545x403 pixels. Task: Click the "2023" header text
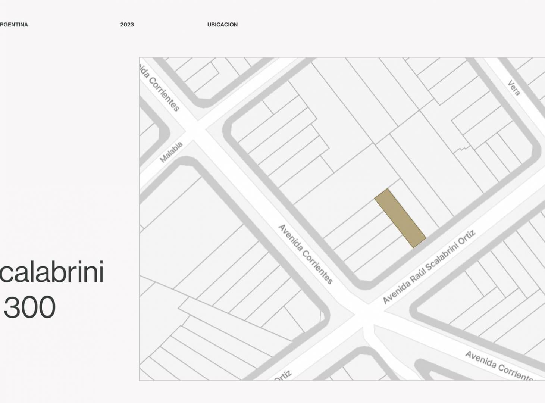tap(127, 25)
